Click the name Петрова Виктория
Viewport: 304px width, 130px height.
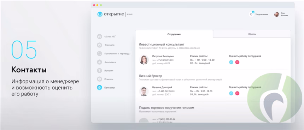click(163, 56)
